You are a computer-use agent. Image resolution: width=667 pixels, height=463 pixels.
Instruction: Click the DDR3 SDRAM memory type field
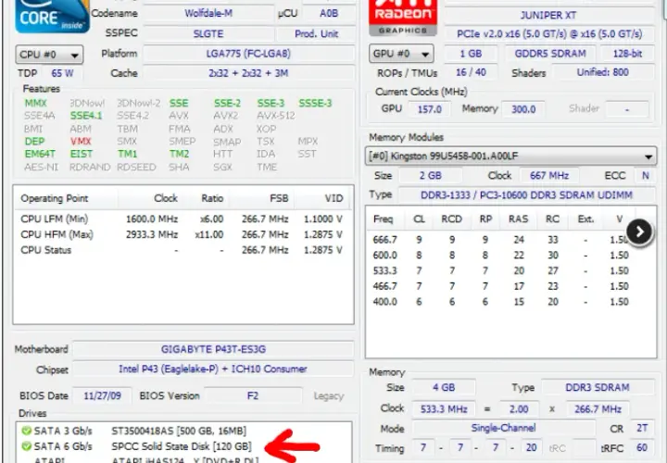(598, 388)
